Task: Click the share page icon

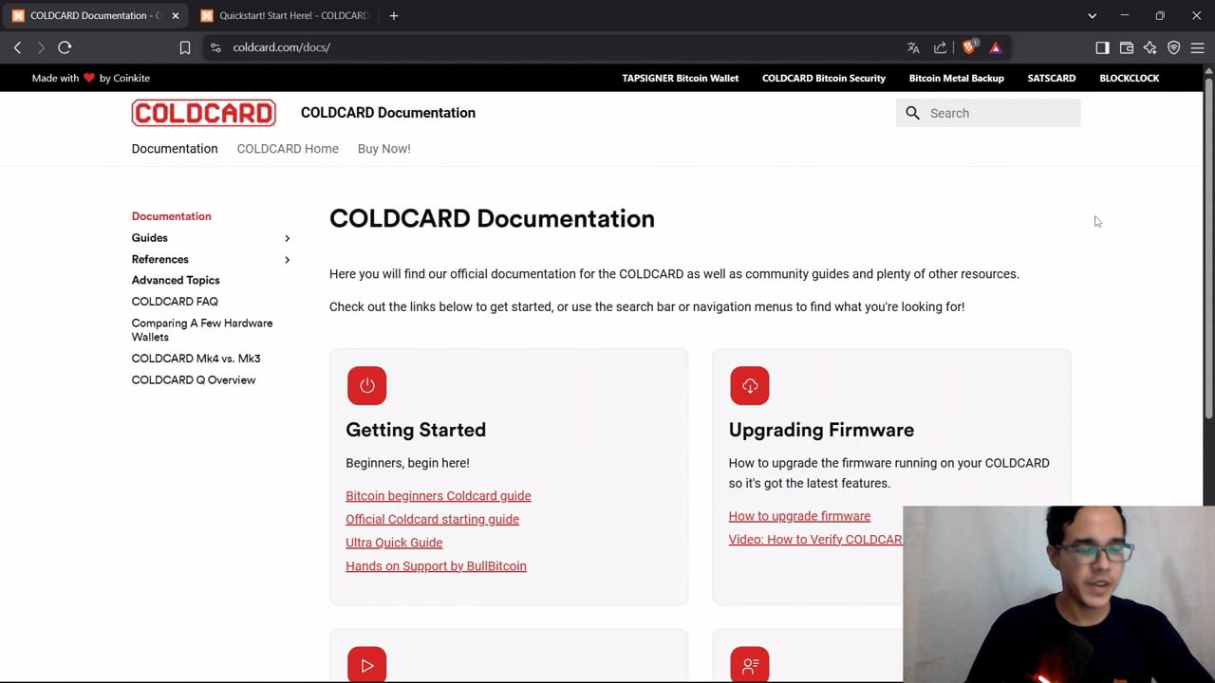Action: click(x=940, y=47)
